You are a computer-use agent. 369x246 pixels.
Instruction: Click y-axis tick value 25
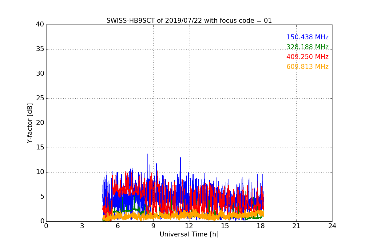[x=40, y=98]
